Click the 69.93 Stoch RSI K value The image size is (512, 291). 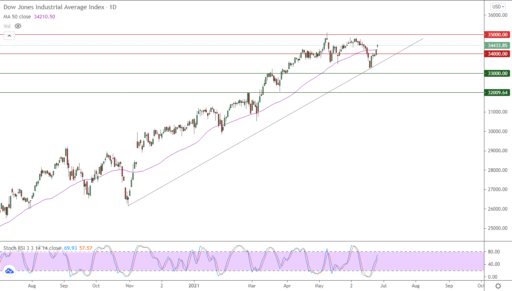point(70,248)
